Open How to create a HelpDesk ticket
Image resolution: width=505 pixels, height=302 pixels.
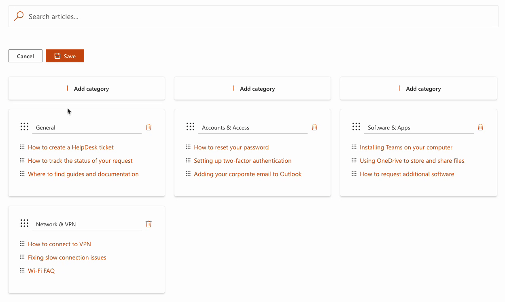tap(71, 147)
